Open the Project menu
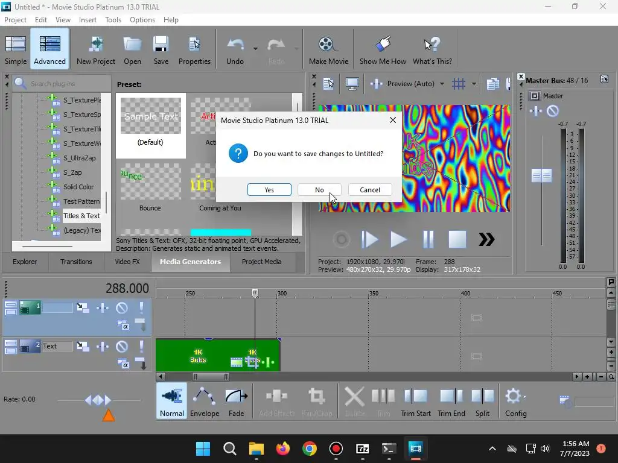The width and height of the screenshot is (618, 463). (x=15, y=20)
